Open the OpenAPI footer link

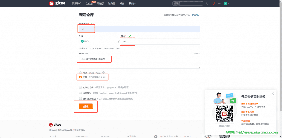click(105, 136)
